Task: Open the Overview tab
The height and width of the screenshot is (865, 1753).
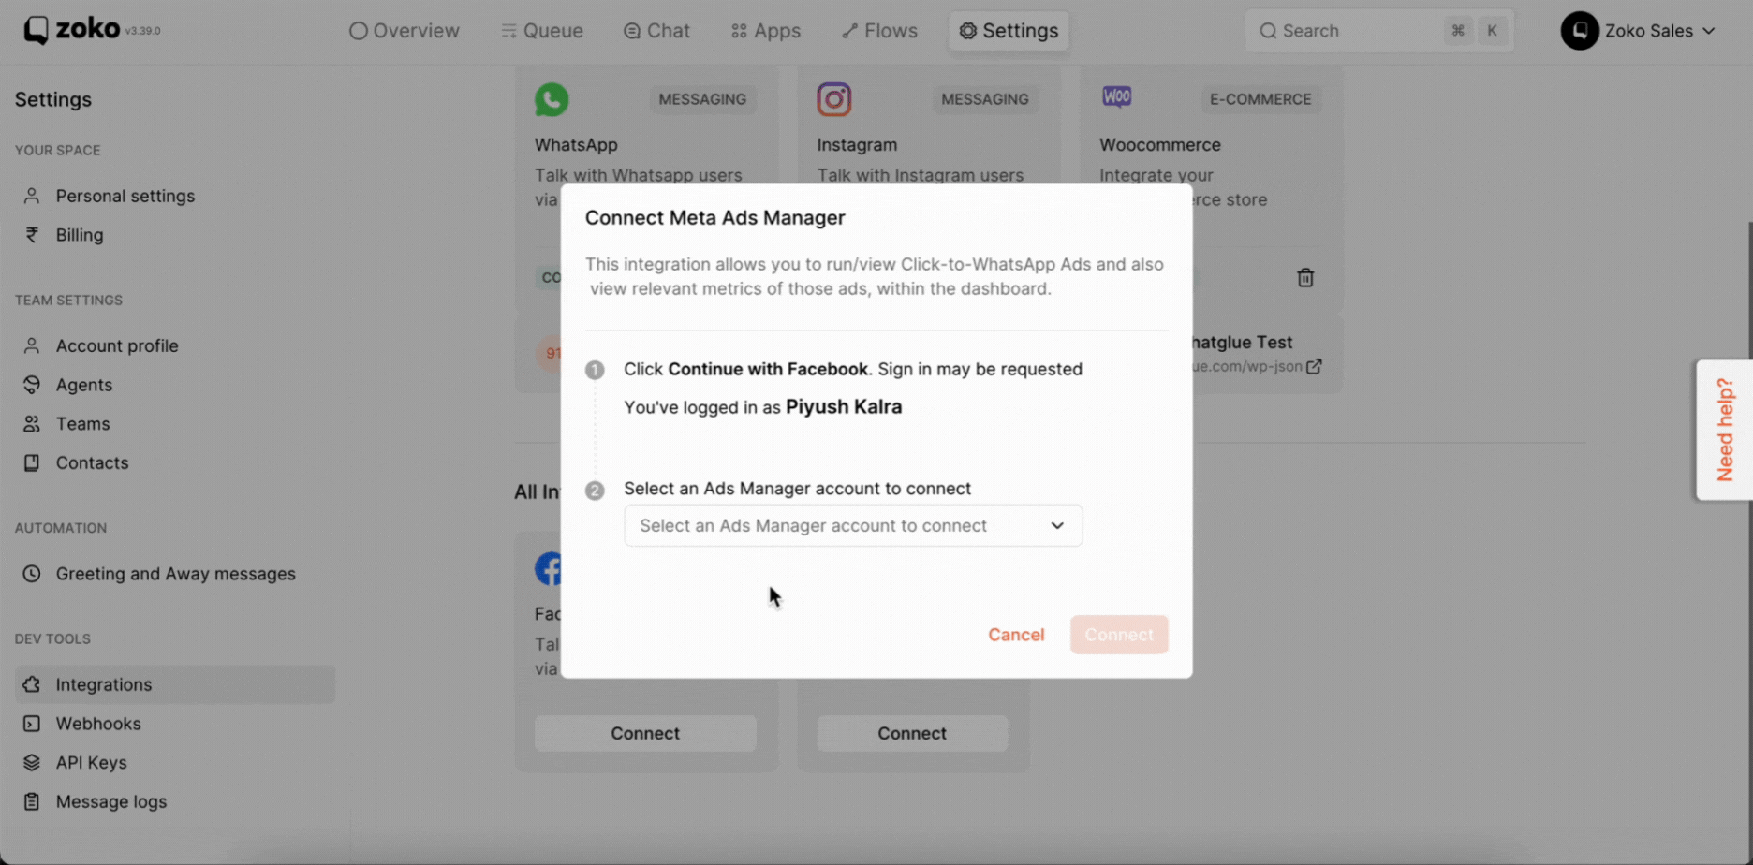Action: 404,31
